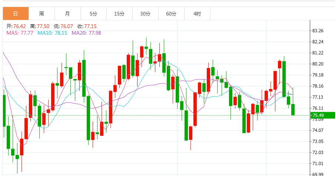Image resolution: width=335 pixels, height=176 pixels.
Task: Click the green 75.49 current price tag
Action: tap(323, 115)
